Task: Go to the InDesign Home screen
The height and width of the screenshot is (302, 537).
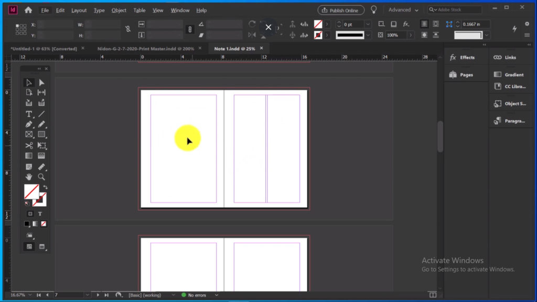Action: [x=28, y=10]
